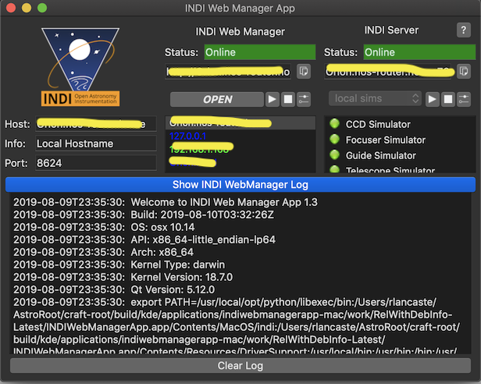This screenshot has height=384, width=481.
Task: Click the OPEN web manager button
Action: pos(217,99)
